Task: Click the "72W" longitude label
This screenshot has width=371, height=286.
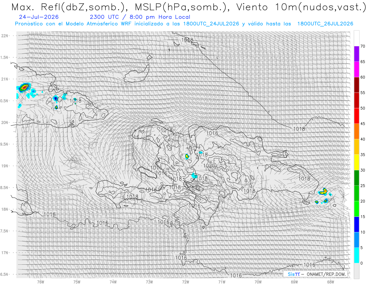Action: click(185, 281)
